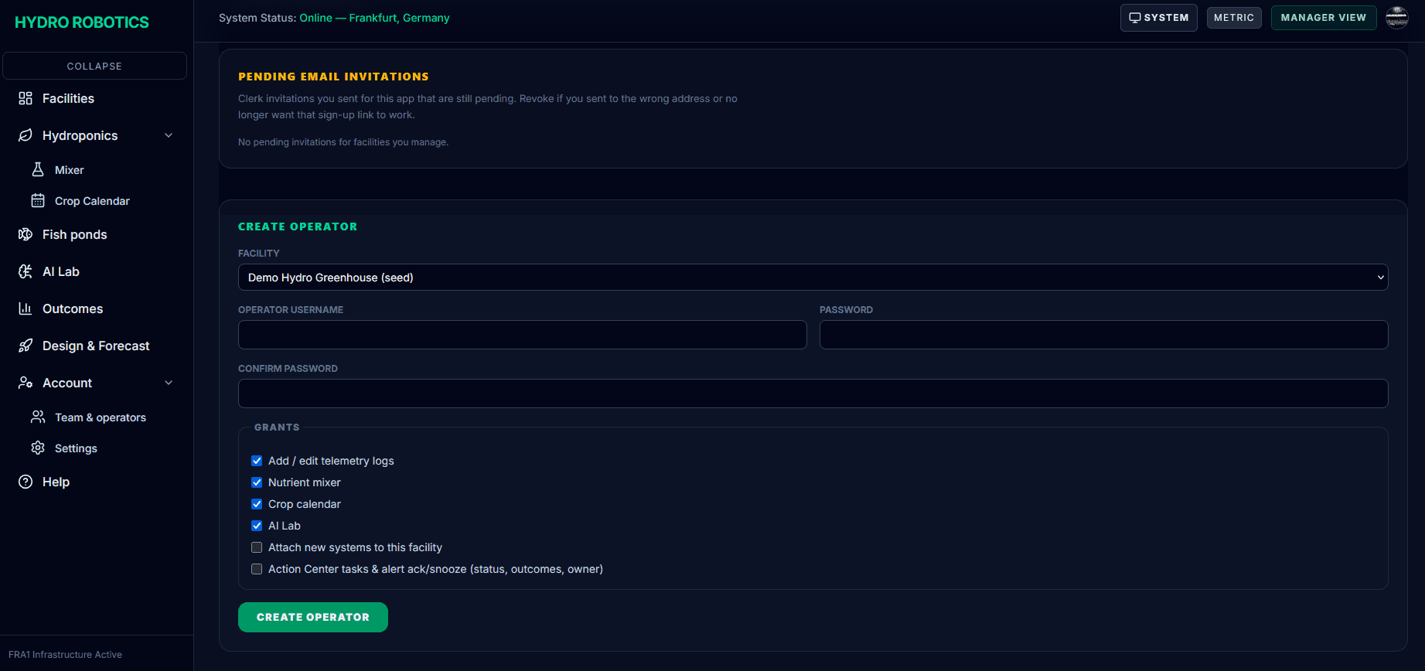The height and width of the screenshot is (671, 1425).
Task: Switch units with the METRIC button
Action: pos(1234,18)
